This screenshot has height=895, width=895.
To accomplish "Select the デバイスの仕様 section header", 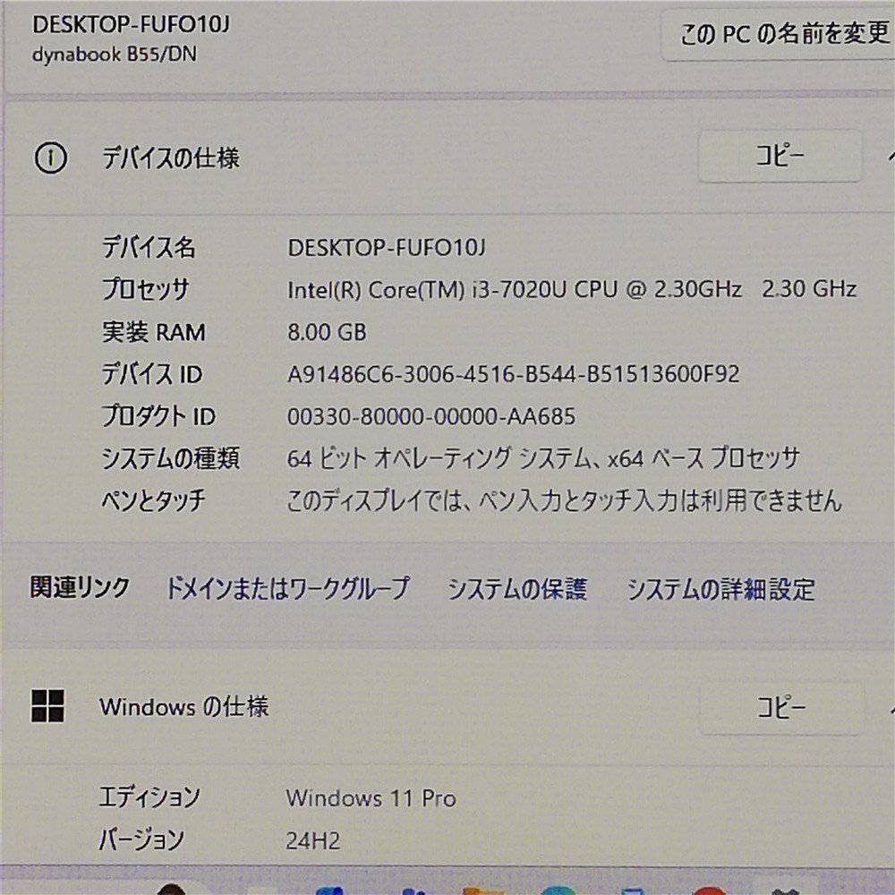I will [171, 158].
